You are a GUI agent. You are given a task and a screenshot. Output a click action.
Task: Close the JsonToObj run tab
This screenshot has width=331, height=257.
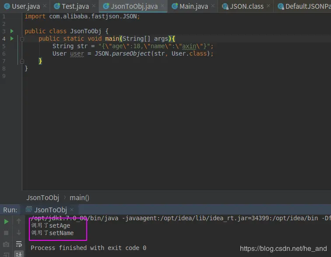(x=72, y=210)
